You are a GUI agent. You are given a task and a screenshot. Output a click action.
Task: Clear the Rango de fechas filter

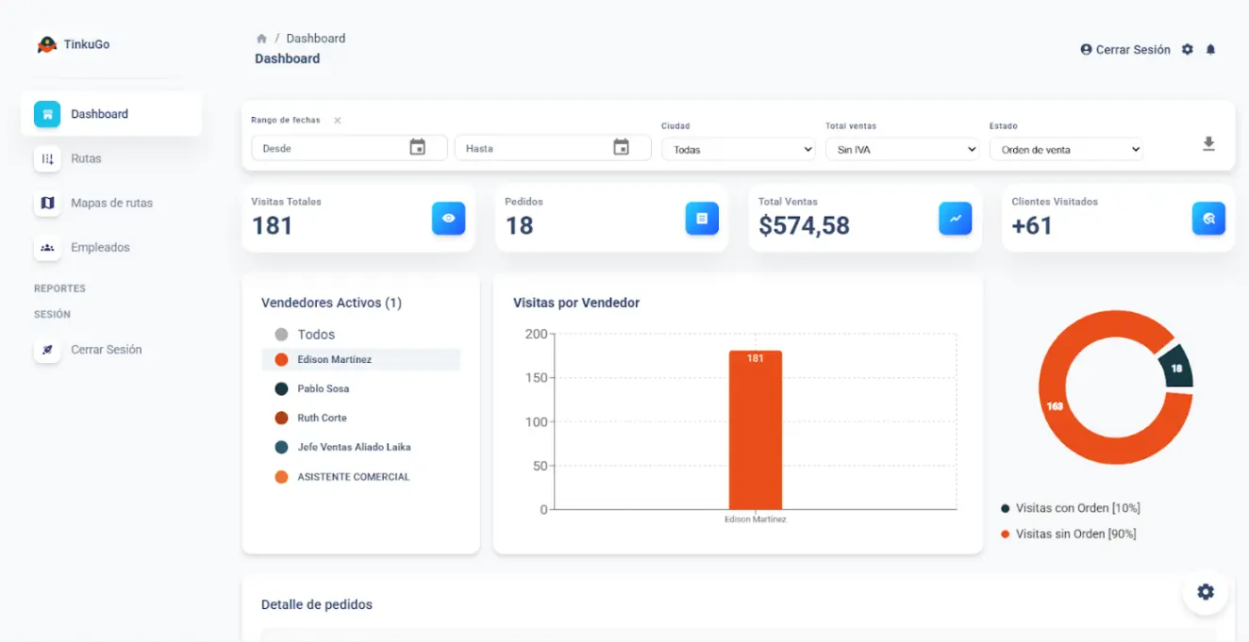coord(337,121)
